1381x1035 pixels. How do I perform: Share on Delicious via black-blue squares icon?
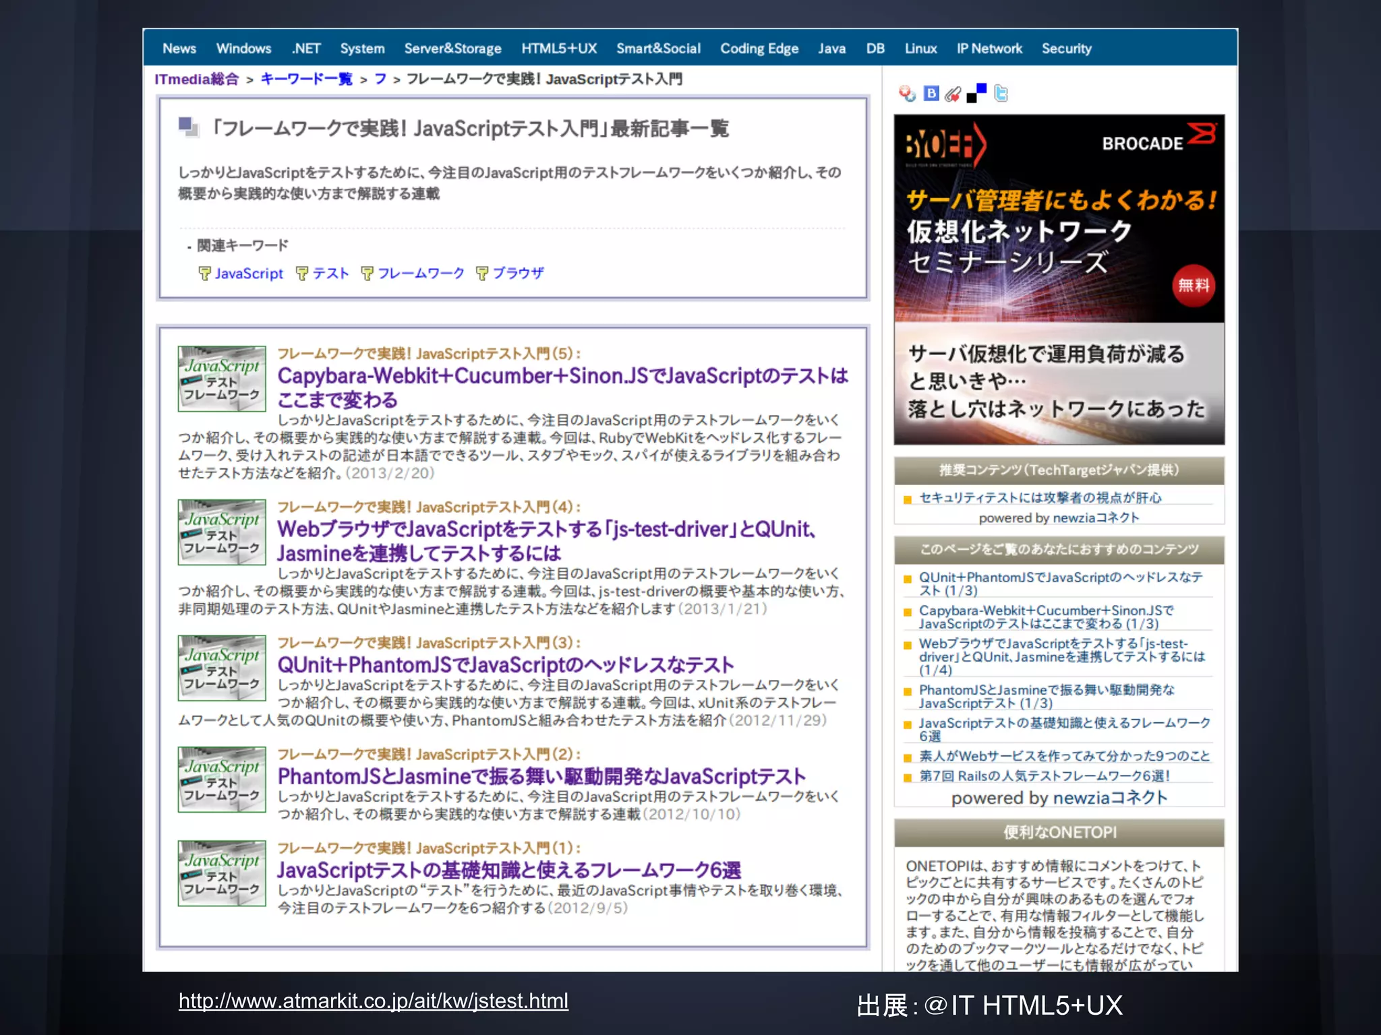point(976,94)
